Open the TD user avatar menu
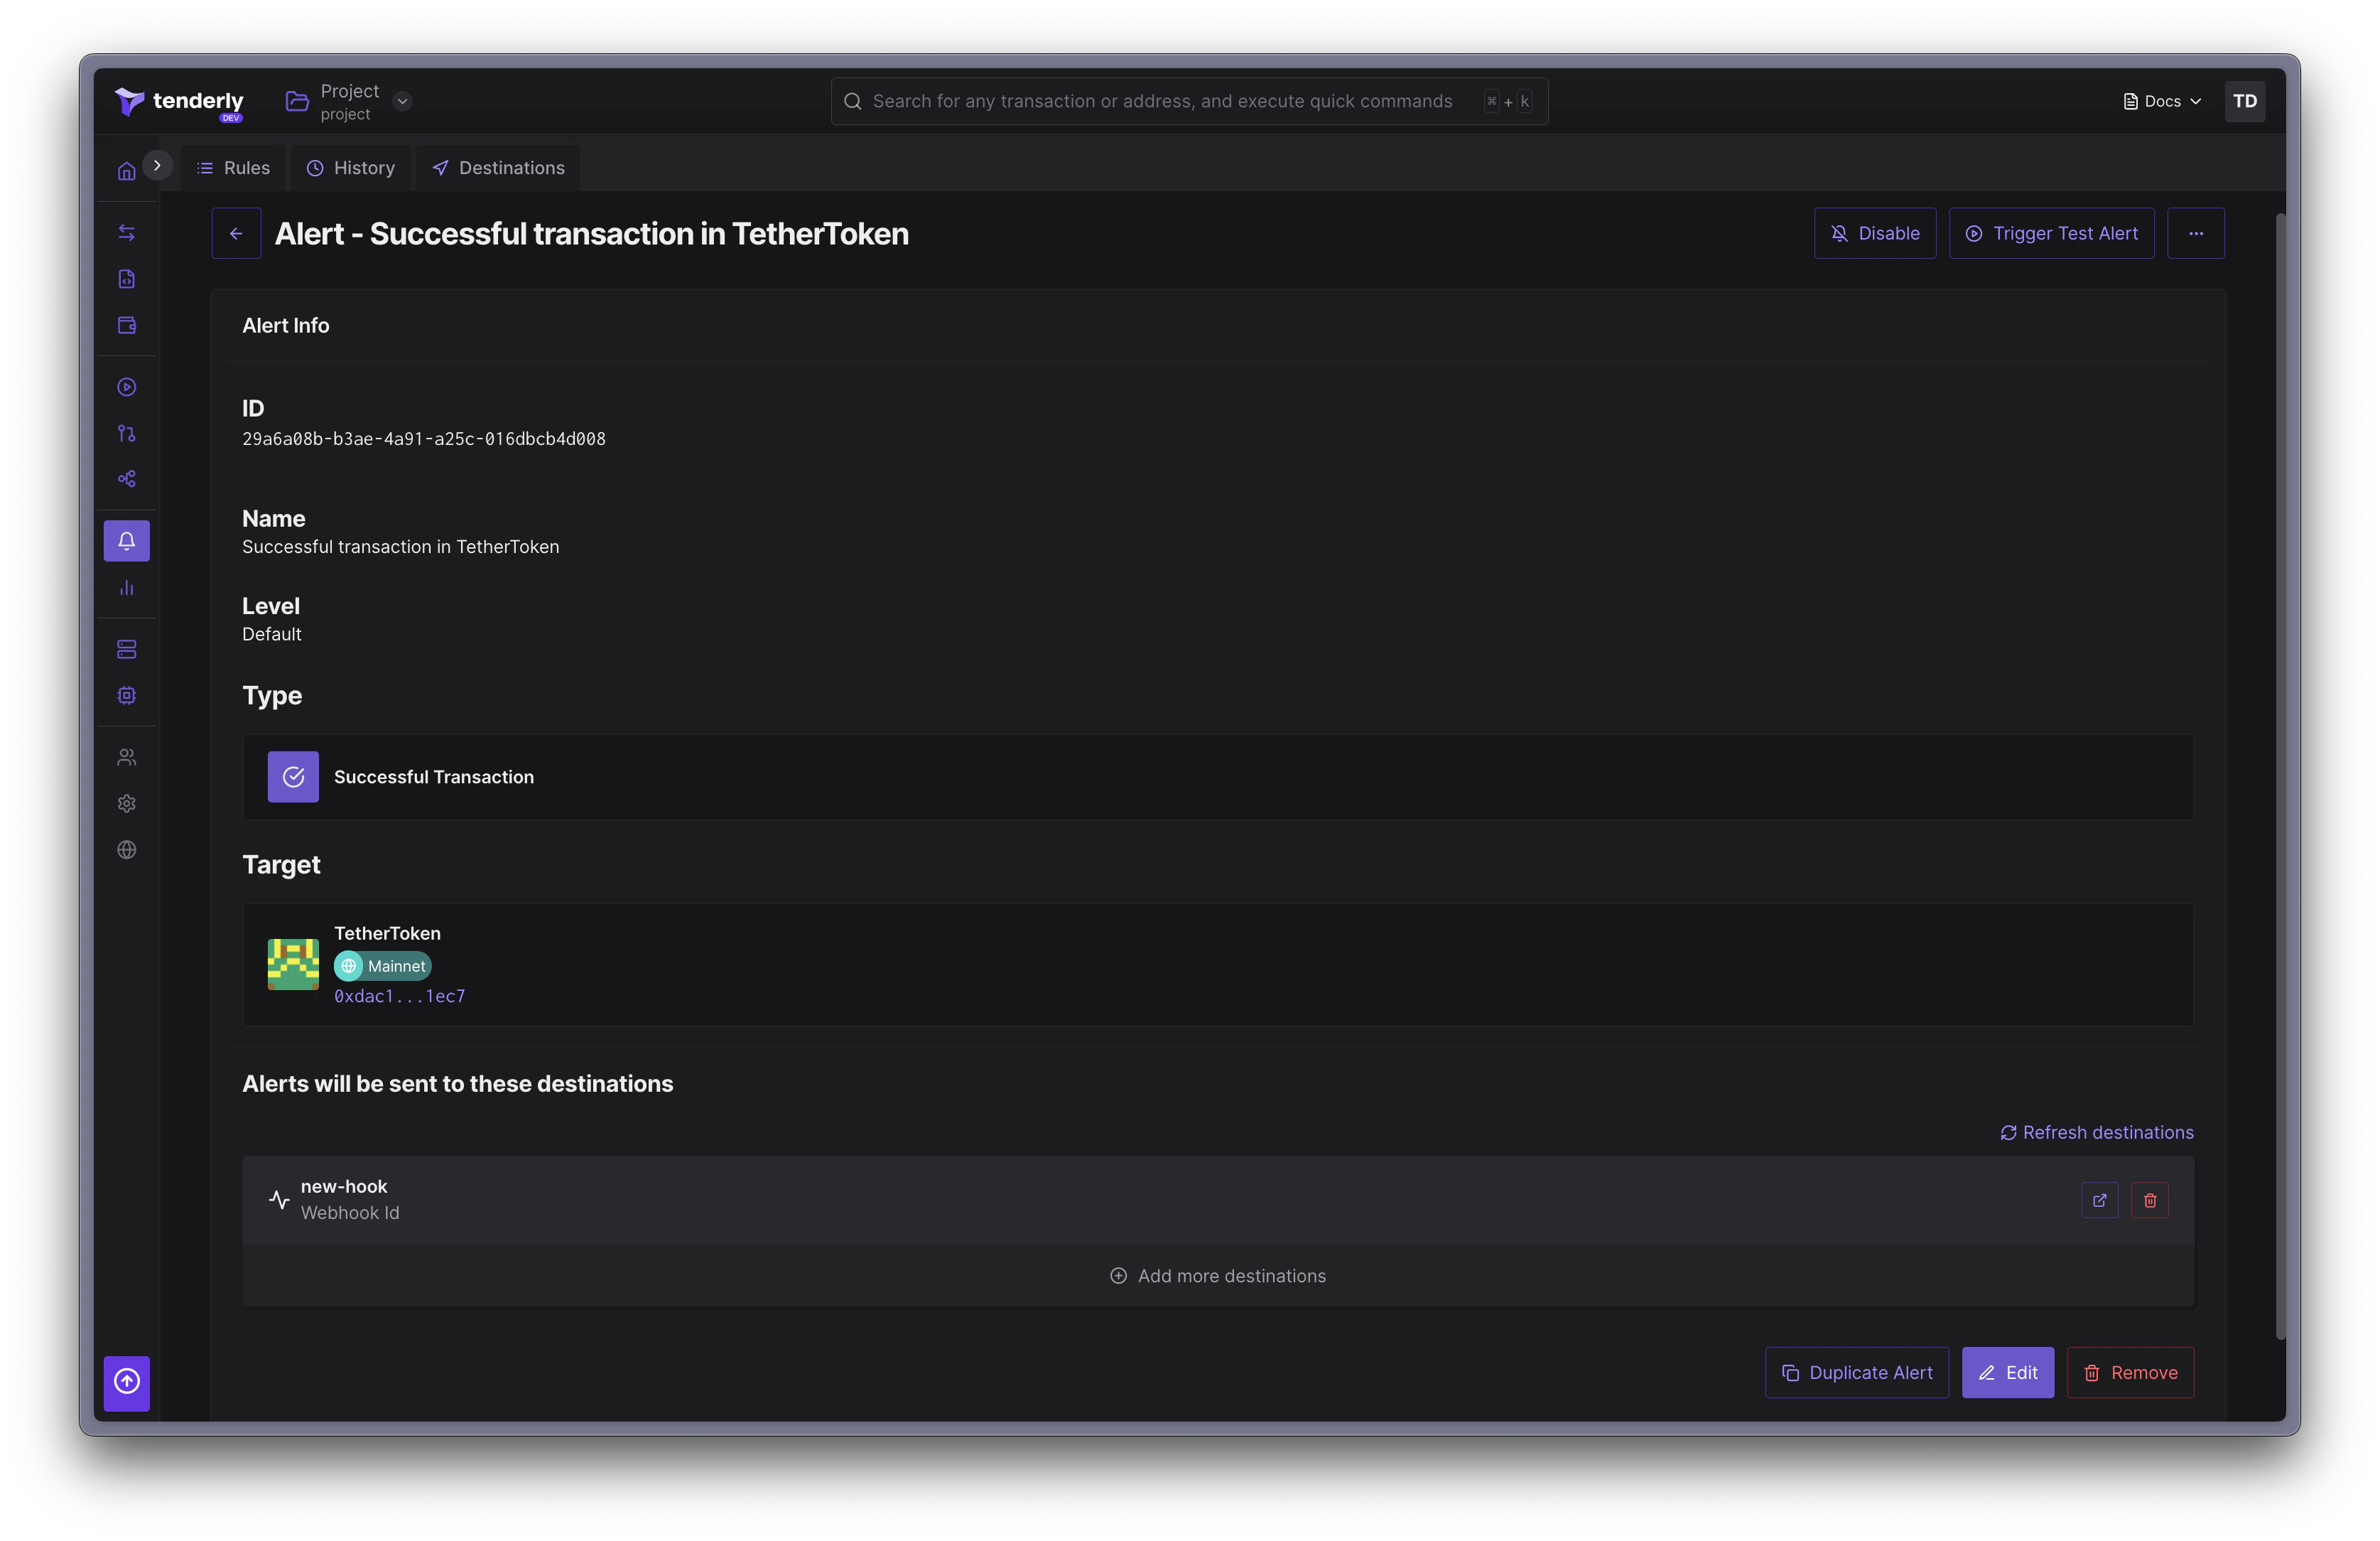This screenshot has height=1541, width=2380. pyautogui.click(x=2245, y=101)
